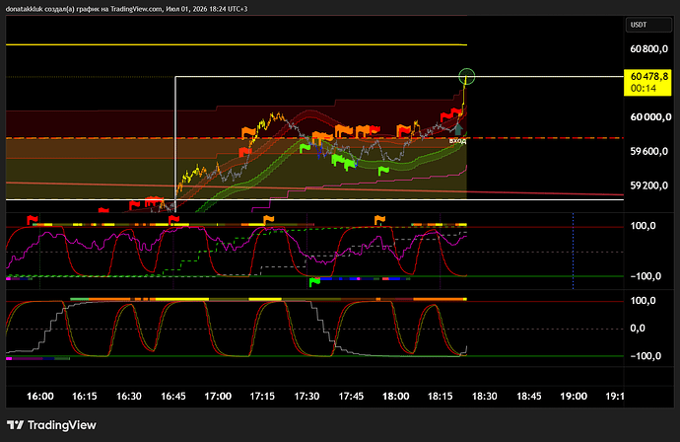
Task: Open the USDT currency selector
Action: point(648,25)
